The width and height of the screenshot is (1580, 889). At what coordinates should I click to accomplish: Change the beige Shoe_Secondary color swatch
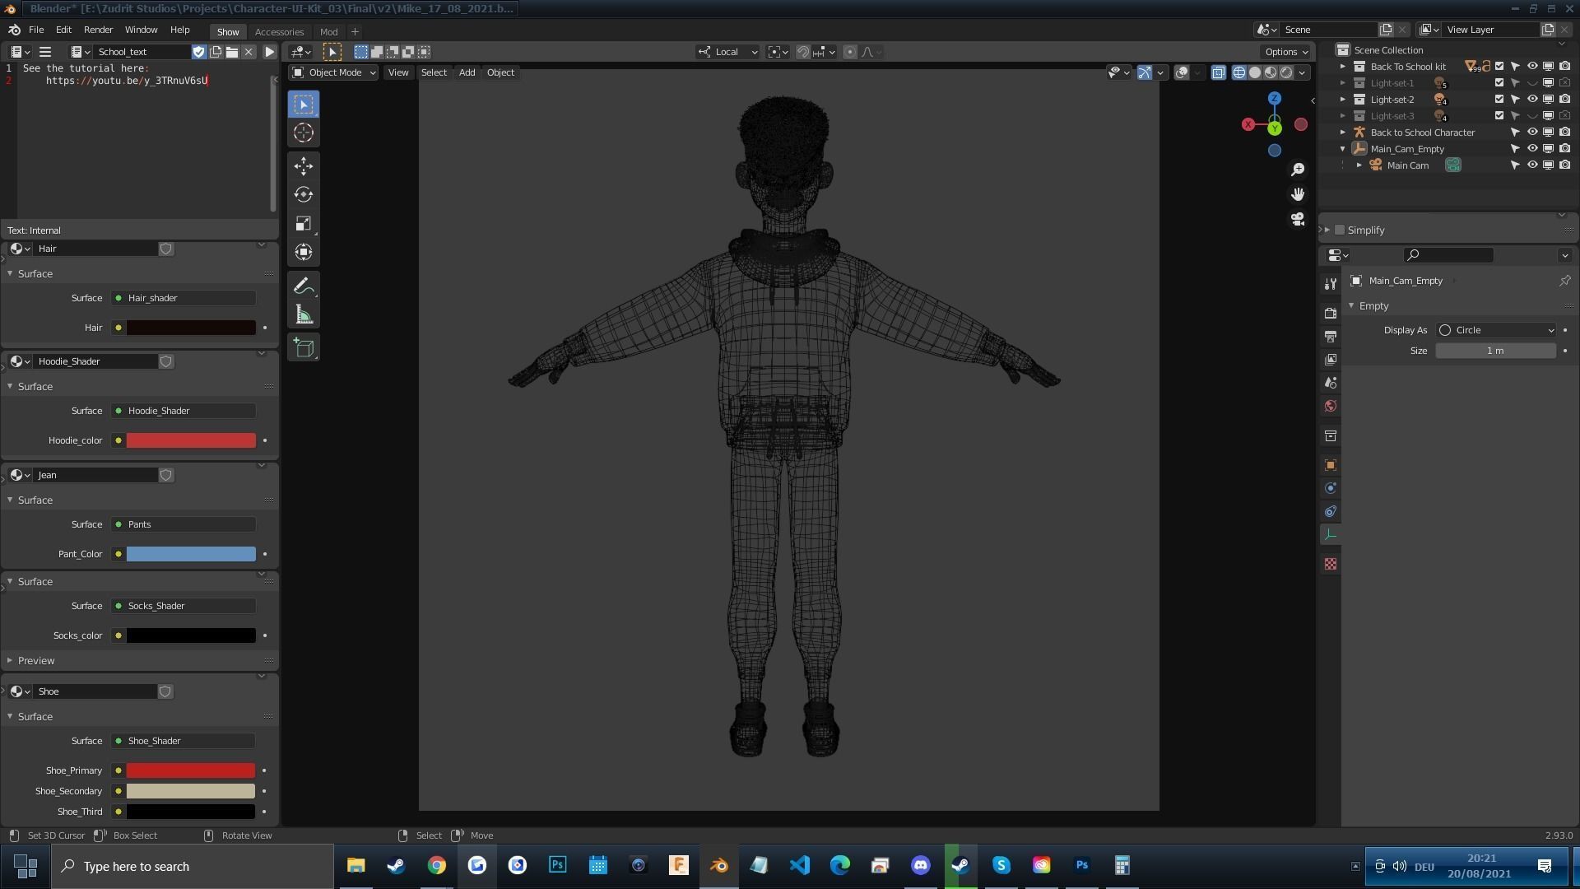(x=190, y=791)
